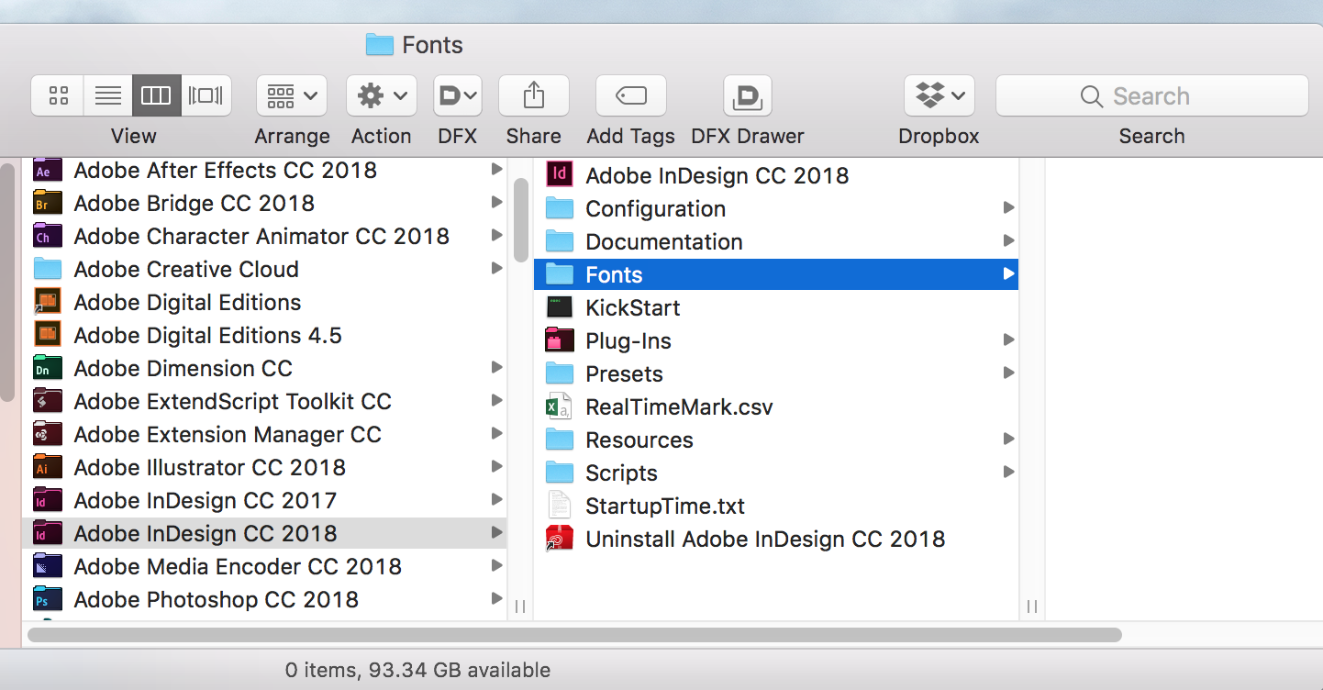Open the Action gear menu
This screenshot has width=1323, height=690.
click(x=382, y=95)
